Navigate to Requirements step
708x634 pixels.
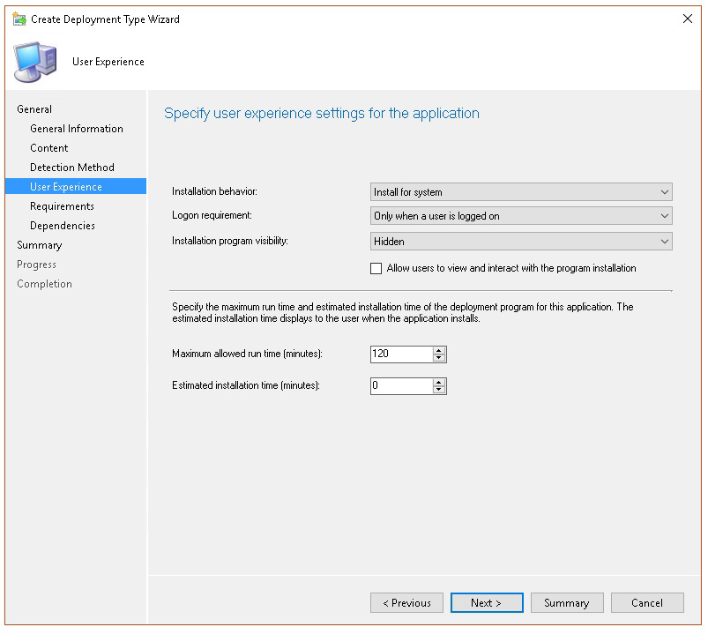click(x=62, y=206)
